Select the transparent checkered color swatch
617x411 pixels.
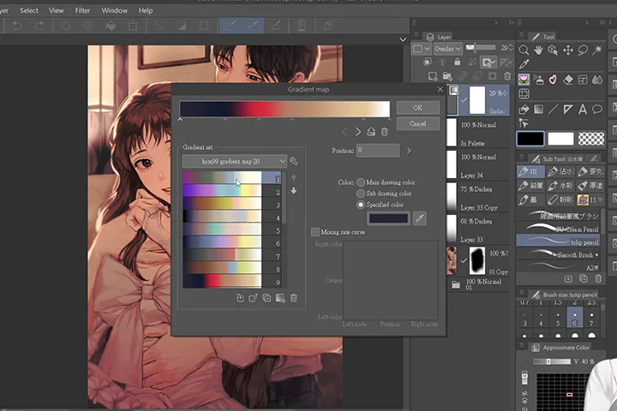(x=591, y=139)
